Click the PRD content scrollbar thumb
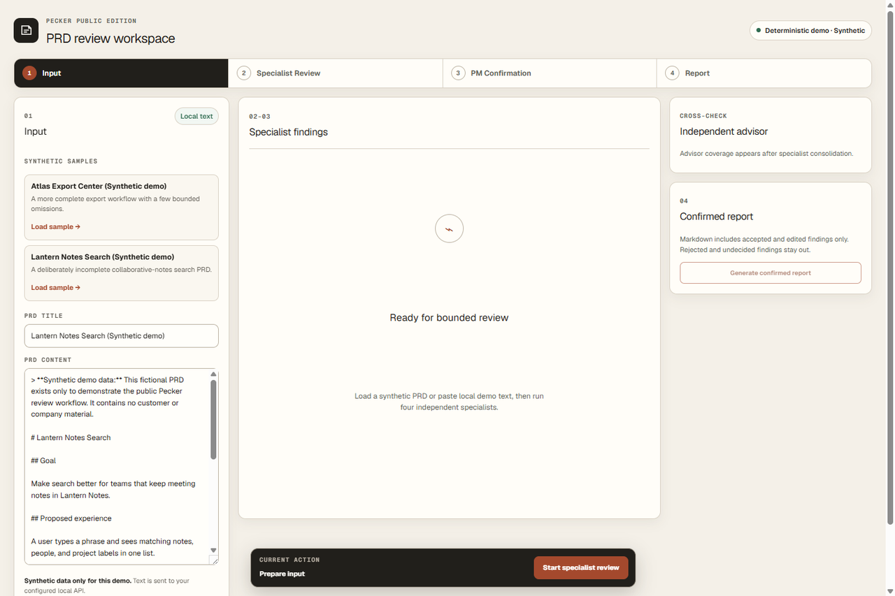The height and width of the screenshot is (596, 895). [213, 419]
